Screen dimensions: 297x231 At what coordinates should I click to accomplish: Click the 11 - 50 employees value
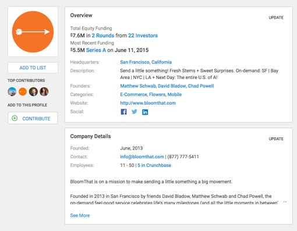click(127, 165)
